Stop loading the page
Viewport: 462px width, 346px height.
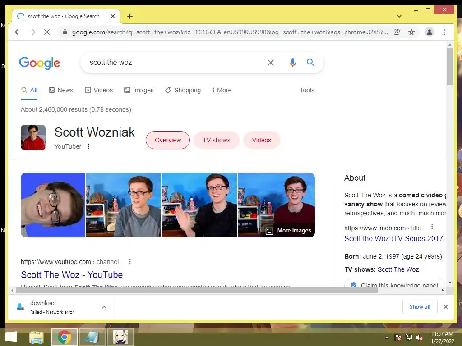point(47,32)
